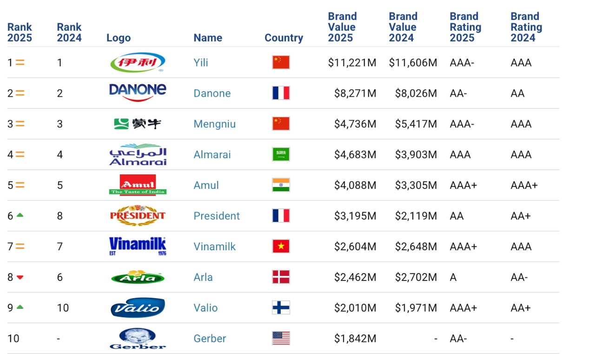Click the Brand Rating 2024 header
This screenshot has width=595, height=354.
526,27
